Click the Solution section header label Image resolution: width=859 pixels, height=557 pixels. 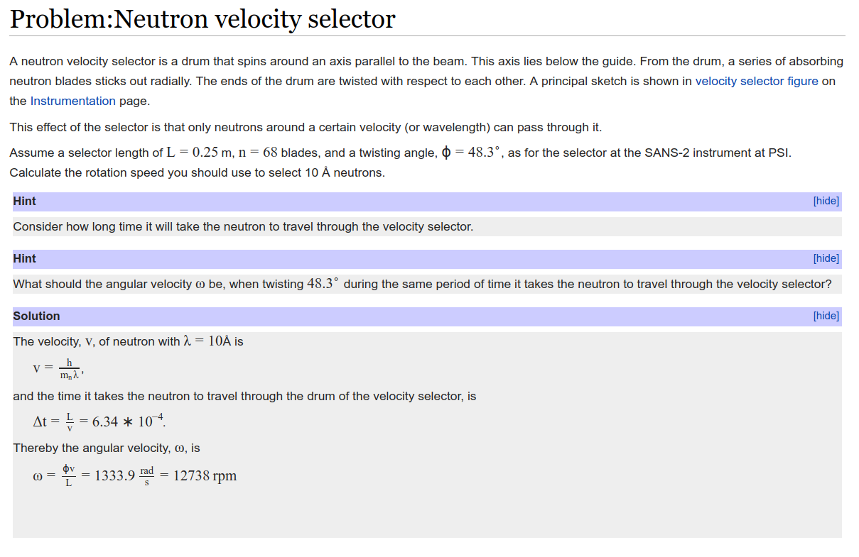tap(36, 316)
